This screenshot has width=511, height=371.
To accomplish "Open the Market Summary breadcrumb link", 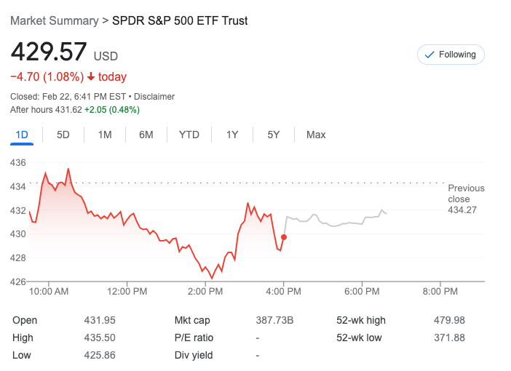I will tap(55, 20).
